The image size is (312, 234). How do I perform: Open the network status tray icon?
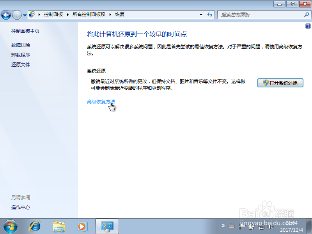click(x=261, y=226)
